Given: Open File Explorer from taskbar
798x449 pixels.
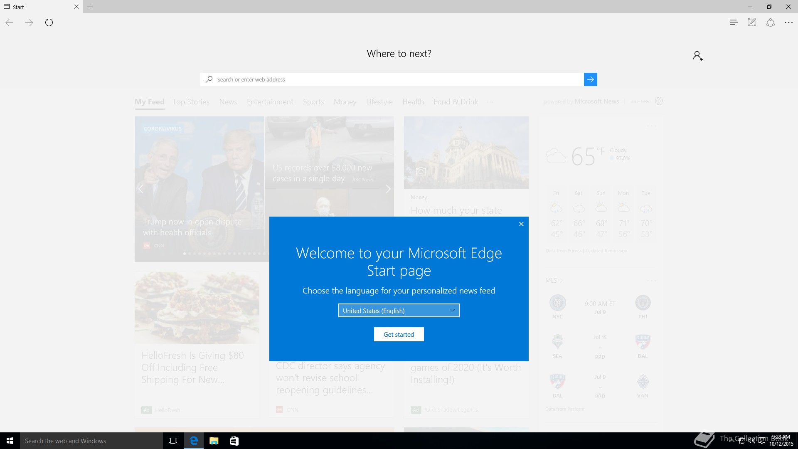Looking at the screenshot, I should click(214, 441).
